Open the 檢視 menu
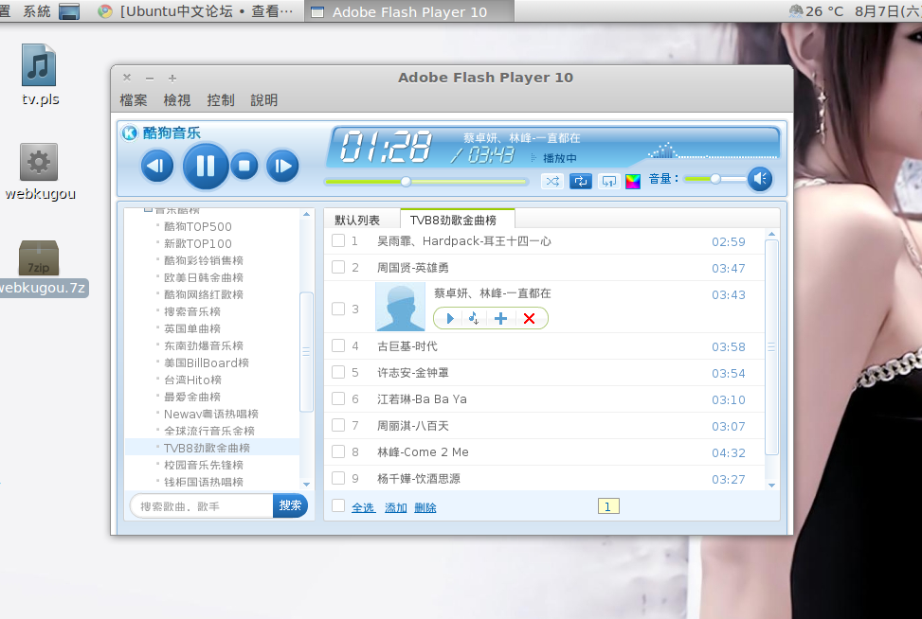The image size is (922, 619). tap(177, 100)
